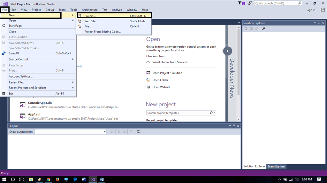Click Open Project / Solution link
This screenshot has width=327, height=183.
[167, 73]
